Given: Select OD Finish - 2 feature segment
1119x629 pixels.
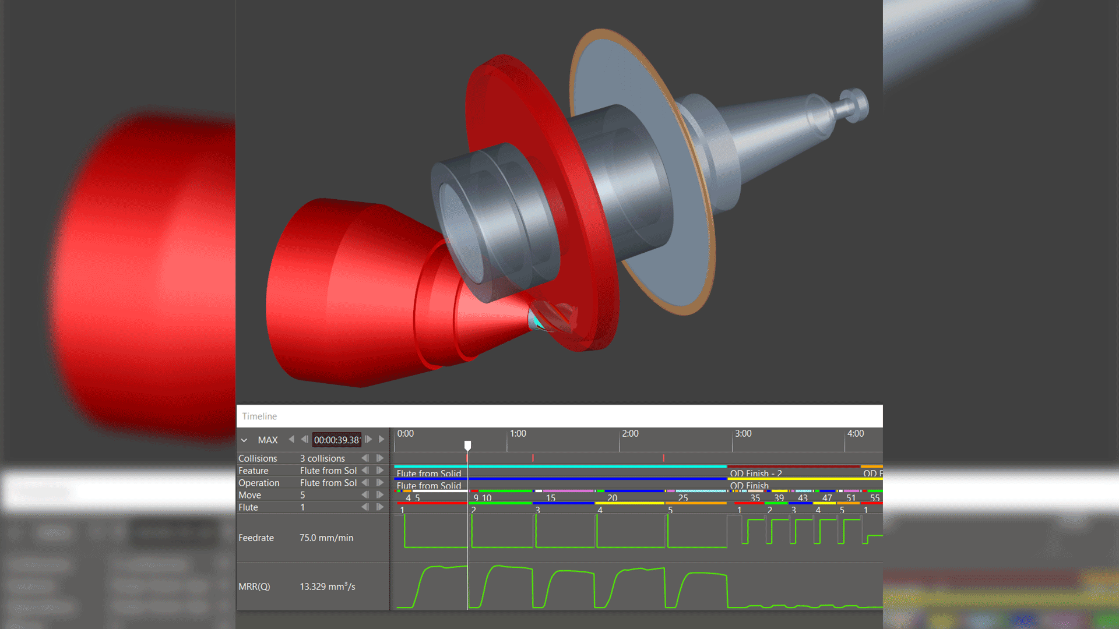Looking at the screenshot, I should tap(794, 467).
